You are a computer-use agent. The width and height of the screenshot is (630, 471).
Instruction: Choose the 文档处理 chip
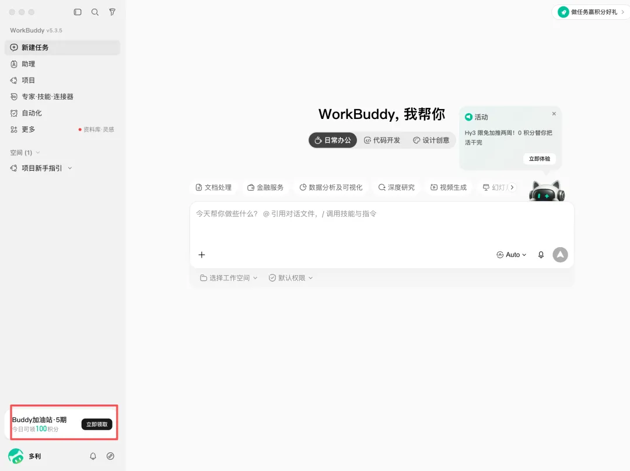(x=213, y=188)
